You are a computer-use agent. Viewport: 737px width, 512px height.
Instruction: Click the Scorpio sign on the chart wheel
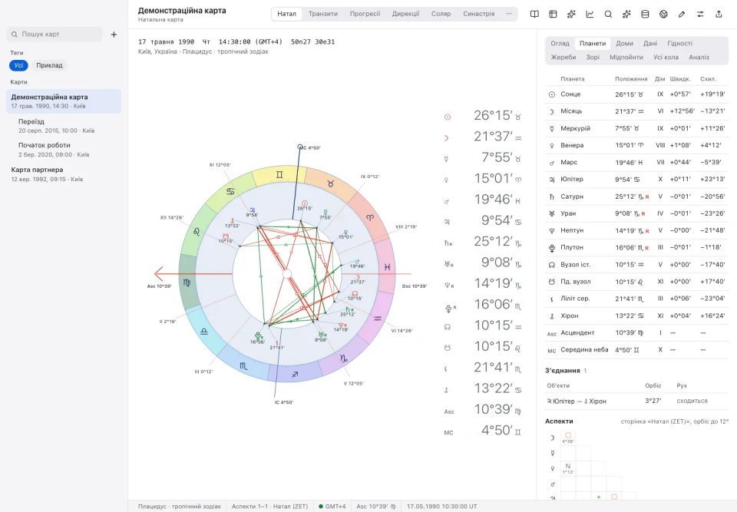pos(243,365)
